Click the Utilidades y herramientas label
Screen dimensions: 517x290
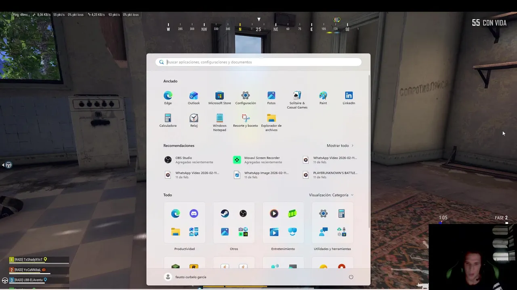(332, 249)
